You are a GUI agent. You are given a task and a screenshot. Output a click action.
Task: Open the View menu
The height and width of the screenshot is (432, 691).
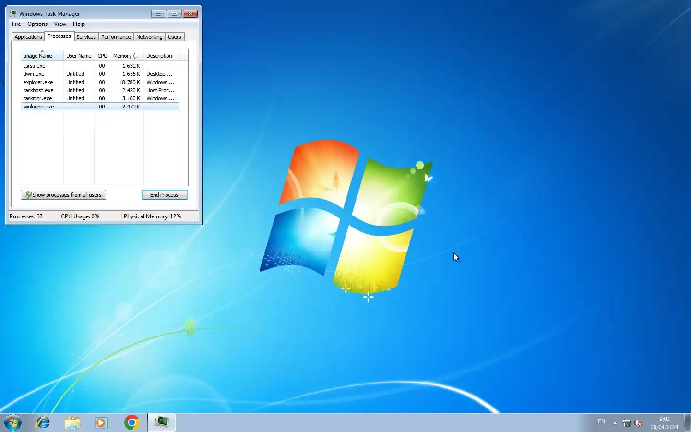60,24
